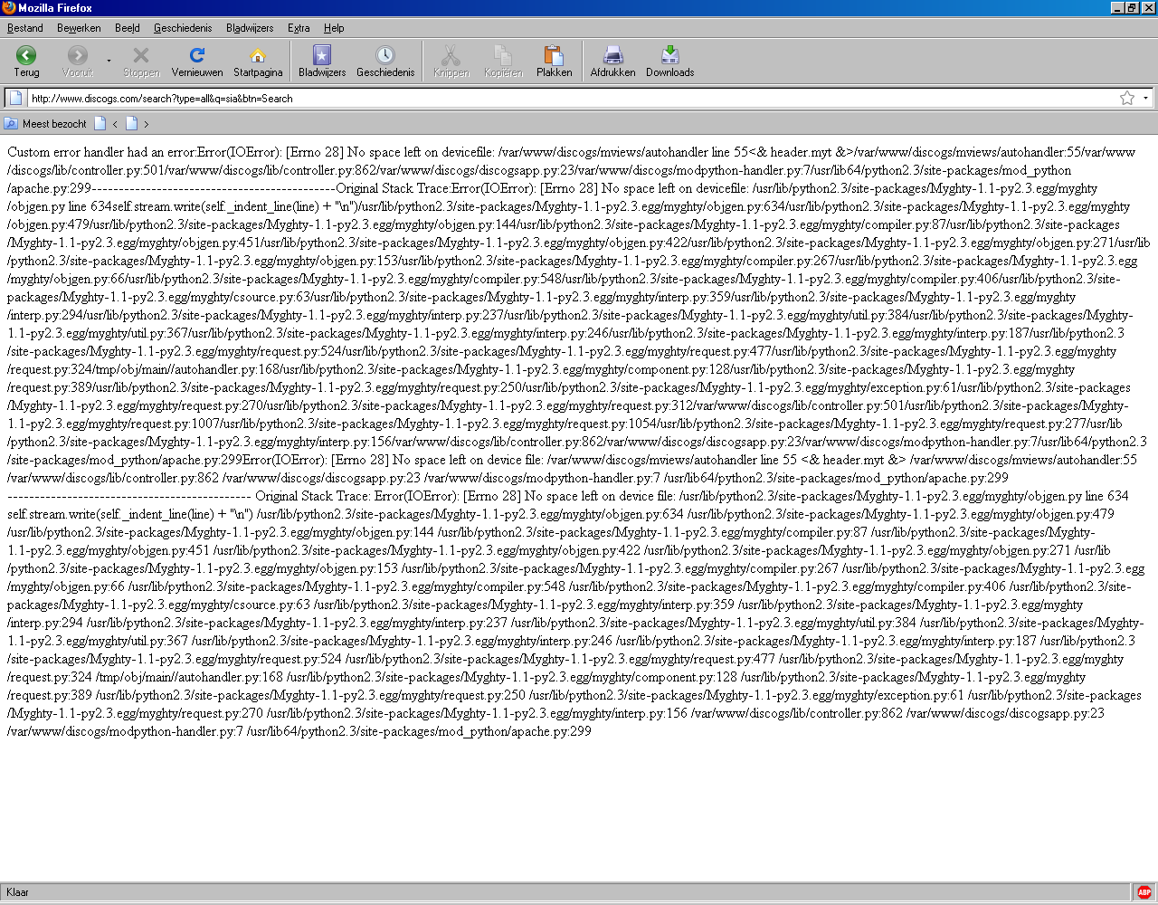This screenshot has width=1158, height=905.
Task: Paste with the Plakken clipboard button
Action: 554,62
